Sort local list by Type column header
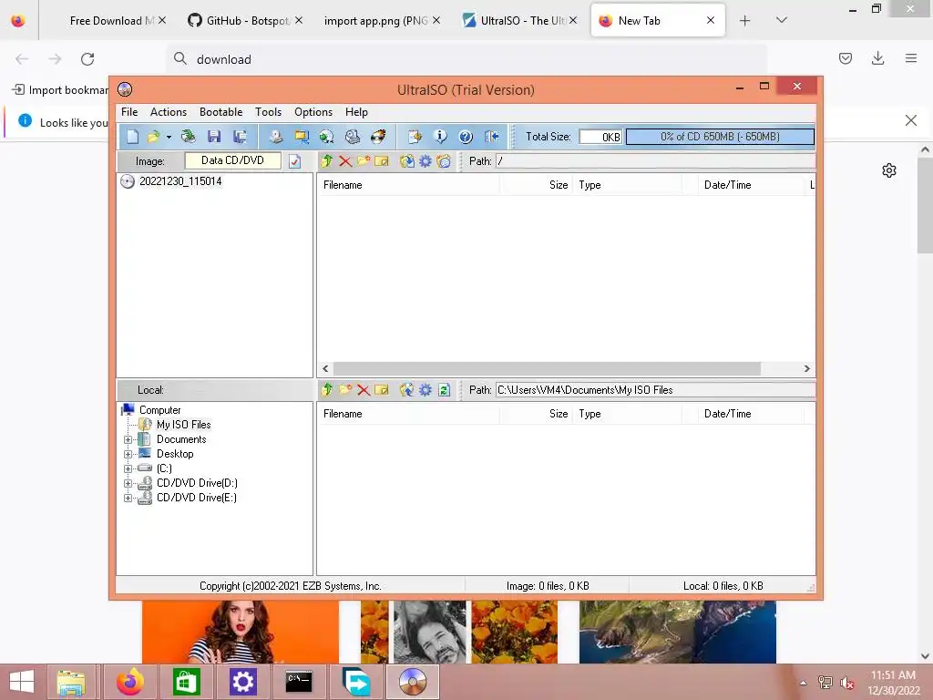933x700 pixels. (628, 414)
